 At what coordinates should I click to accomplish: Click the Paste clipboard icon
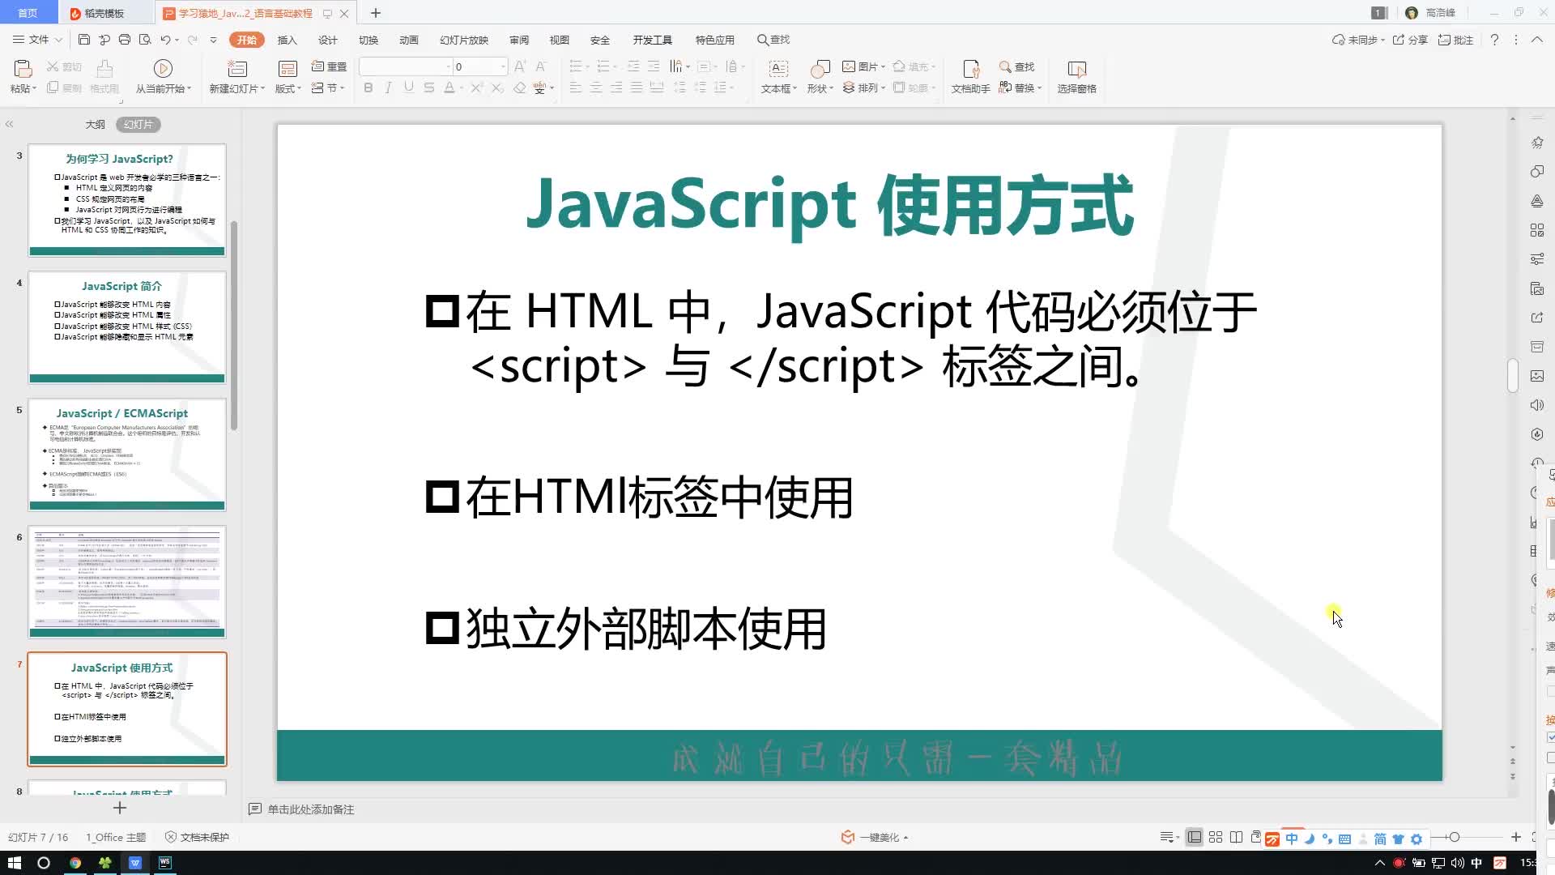(x=22, y=69)
